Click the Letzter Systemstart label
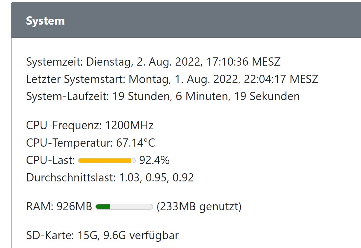 (76, 79)
